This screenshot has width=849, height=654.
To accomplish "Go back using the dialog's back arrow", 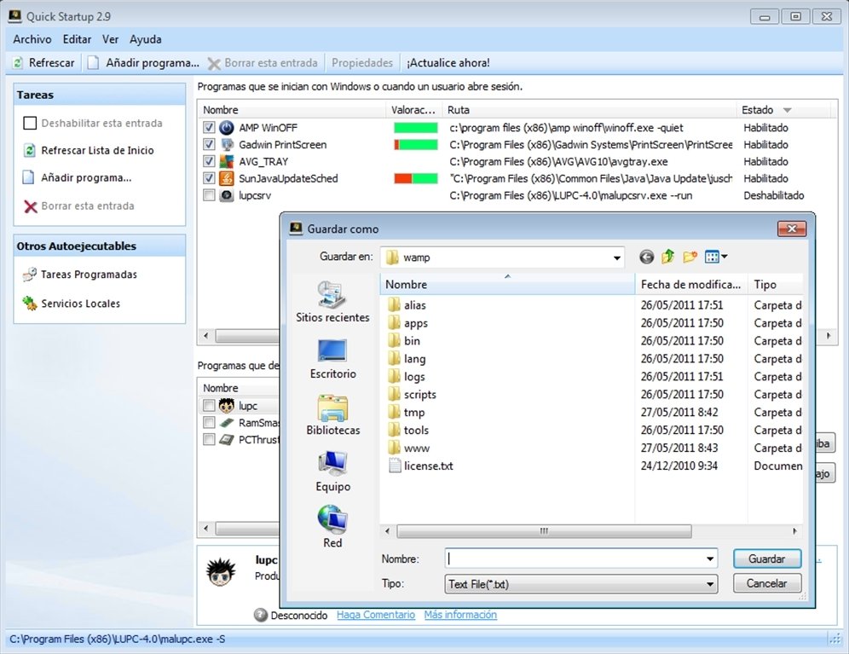I will tap(646, 257).
